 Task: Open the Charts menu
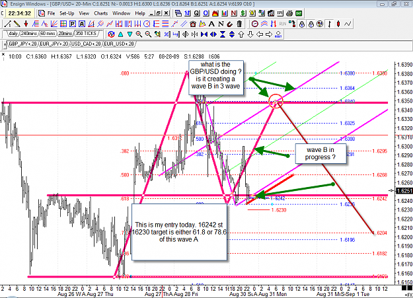[100, 13]
